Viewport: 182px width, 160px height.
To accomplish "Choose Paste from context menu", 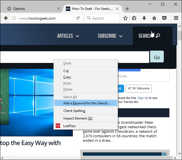I will click(86, 83).
